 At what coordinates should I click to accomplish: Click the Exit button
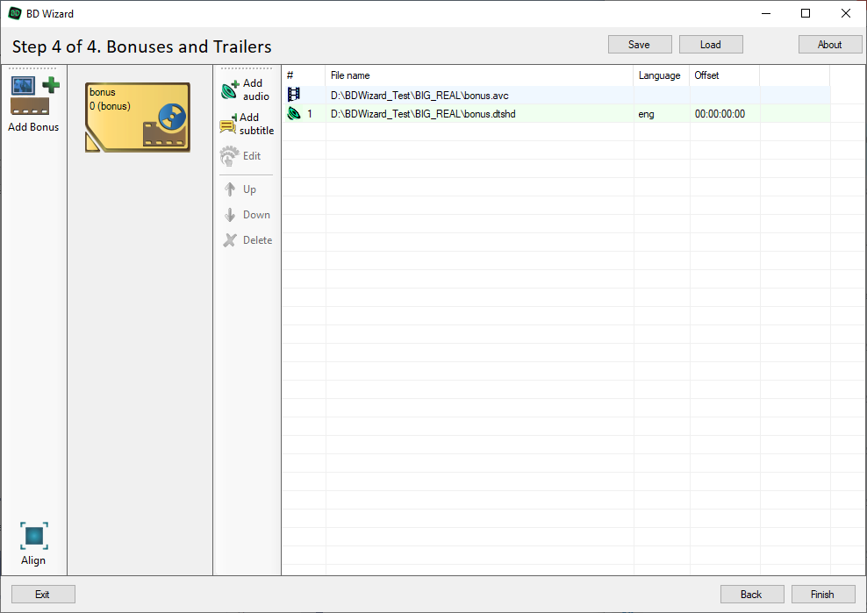42,595
